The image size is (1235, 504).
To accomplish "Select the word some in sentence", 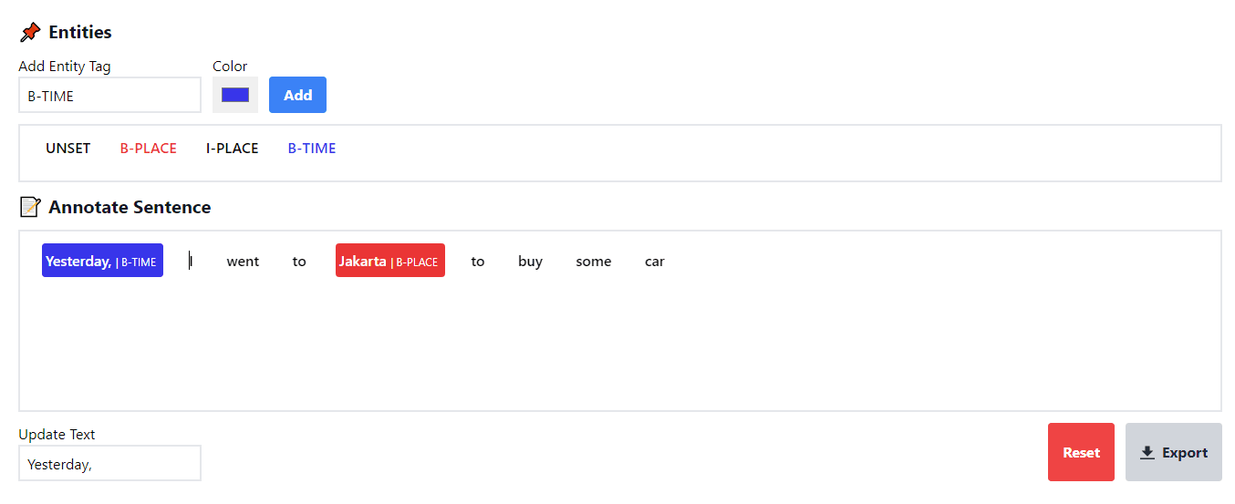I will [594, 262].
